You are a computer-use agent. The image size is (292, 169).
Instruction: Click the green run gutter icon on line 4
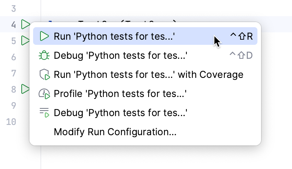tap(25, 25)
